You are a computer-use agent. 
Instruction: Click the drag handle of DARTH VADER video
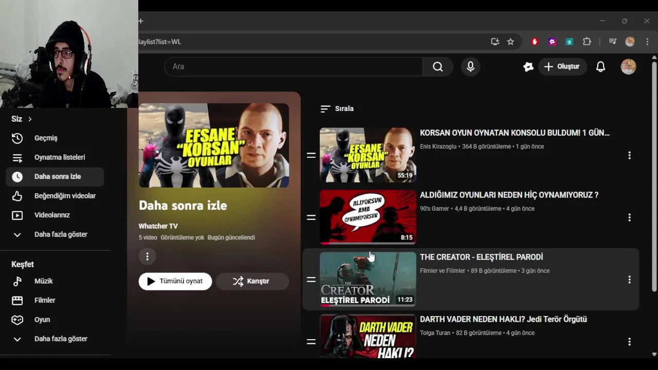(x=311, y=342)
